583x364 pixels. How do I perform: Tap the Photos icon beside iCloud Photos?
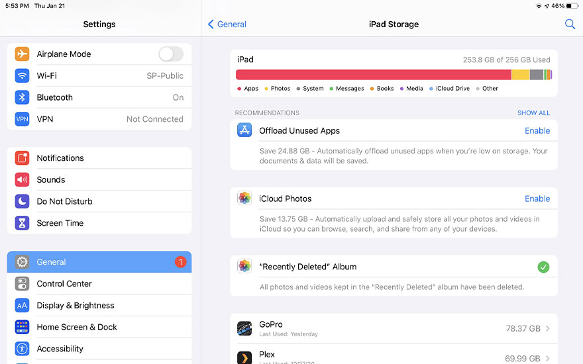(x=244, y=198)
